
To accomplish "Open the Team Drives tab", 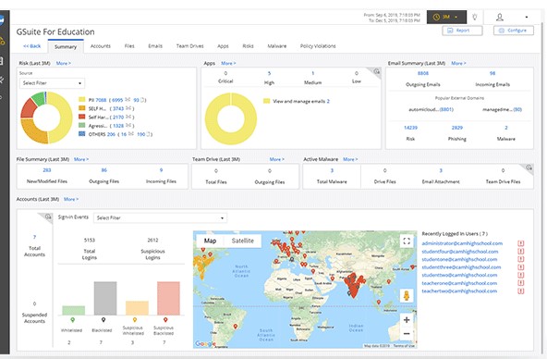I will pyautogui.click(x=189, y=46).
